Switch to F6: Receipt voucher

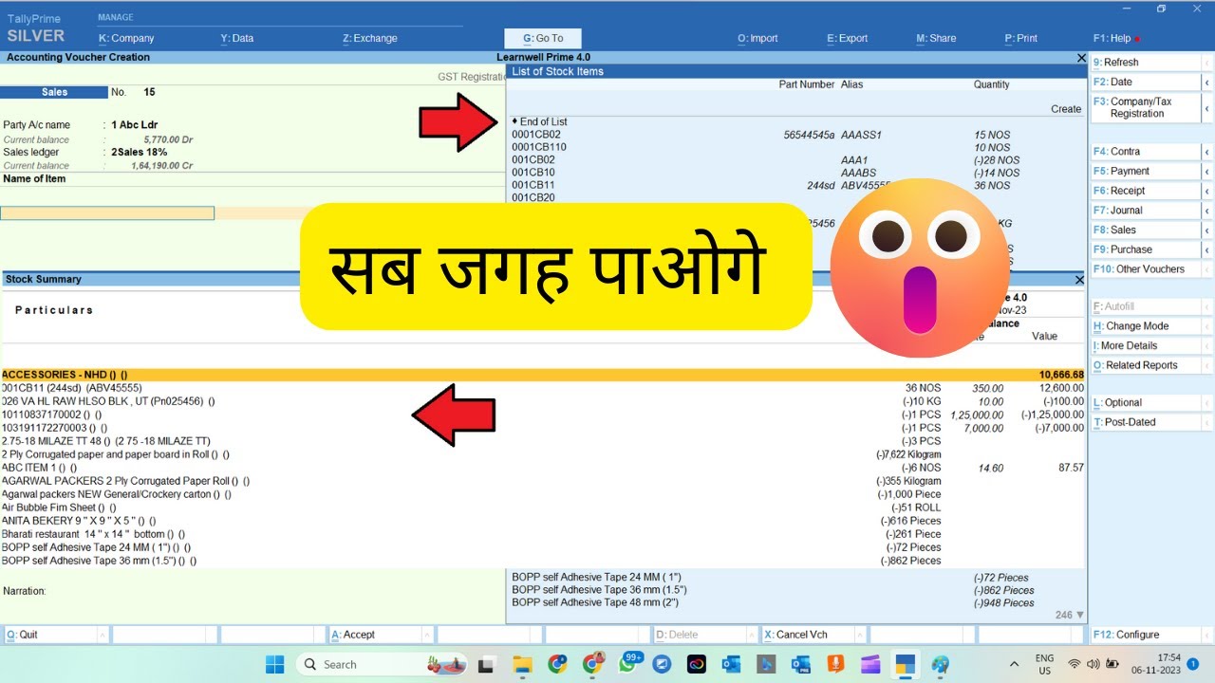(x=1146, y=191)
